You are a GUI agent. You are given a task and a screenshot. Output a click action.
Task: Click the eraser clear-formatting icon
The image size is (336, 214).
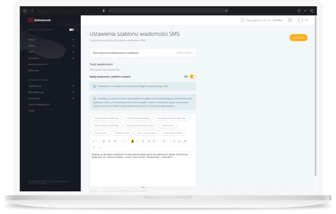coord(115,141)
